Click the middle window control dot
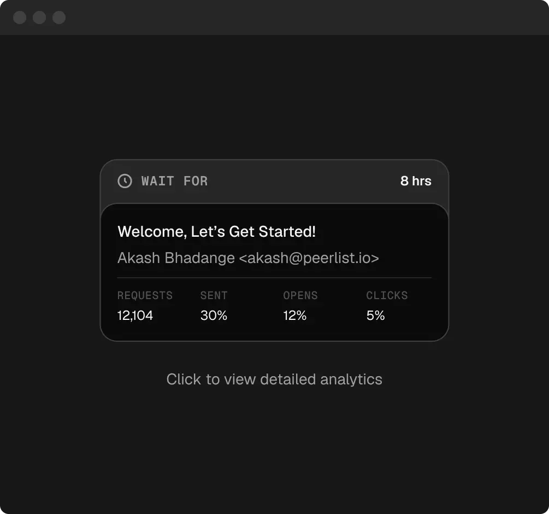The image size is (549, 514). coord(39,17)
